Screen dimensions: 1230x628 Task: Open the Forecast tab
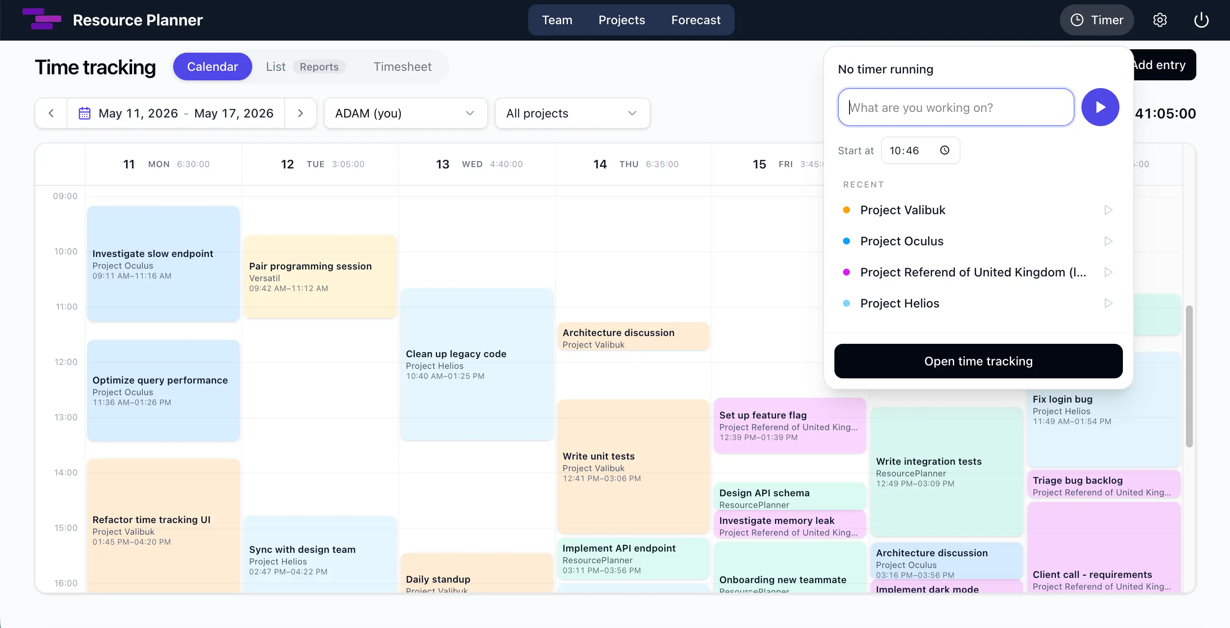(x=696, y=20)
